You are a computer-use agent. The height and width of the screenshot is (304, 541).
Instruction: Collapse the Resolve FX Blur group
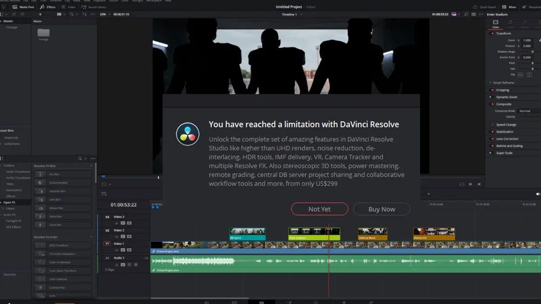[92, 166]
